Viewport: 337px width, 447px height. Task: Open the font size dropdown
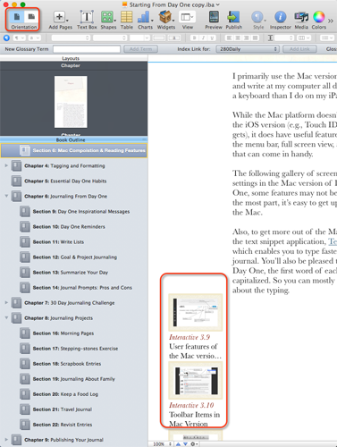[x=139, y=38]
